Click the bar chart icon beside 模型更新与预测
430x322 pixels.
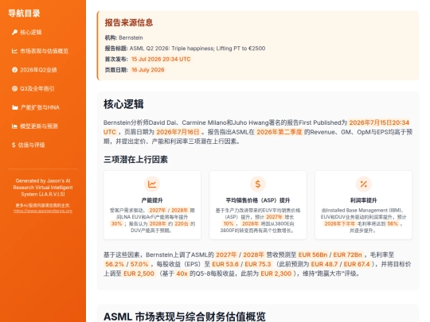tap(14, 126)
